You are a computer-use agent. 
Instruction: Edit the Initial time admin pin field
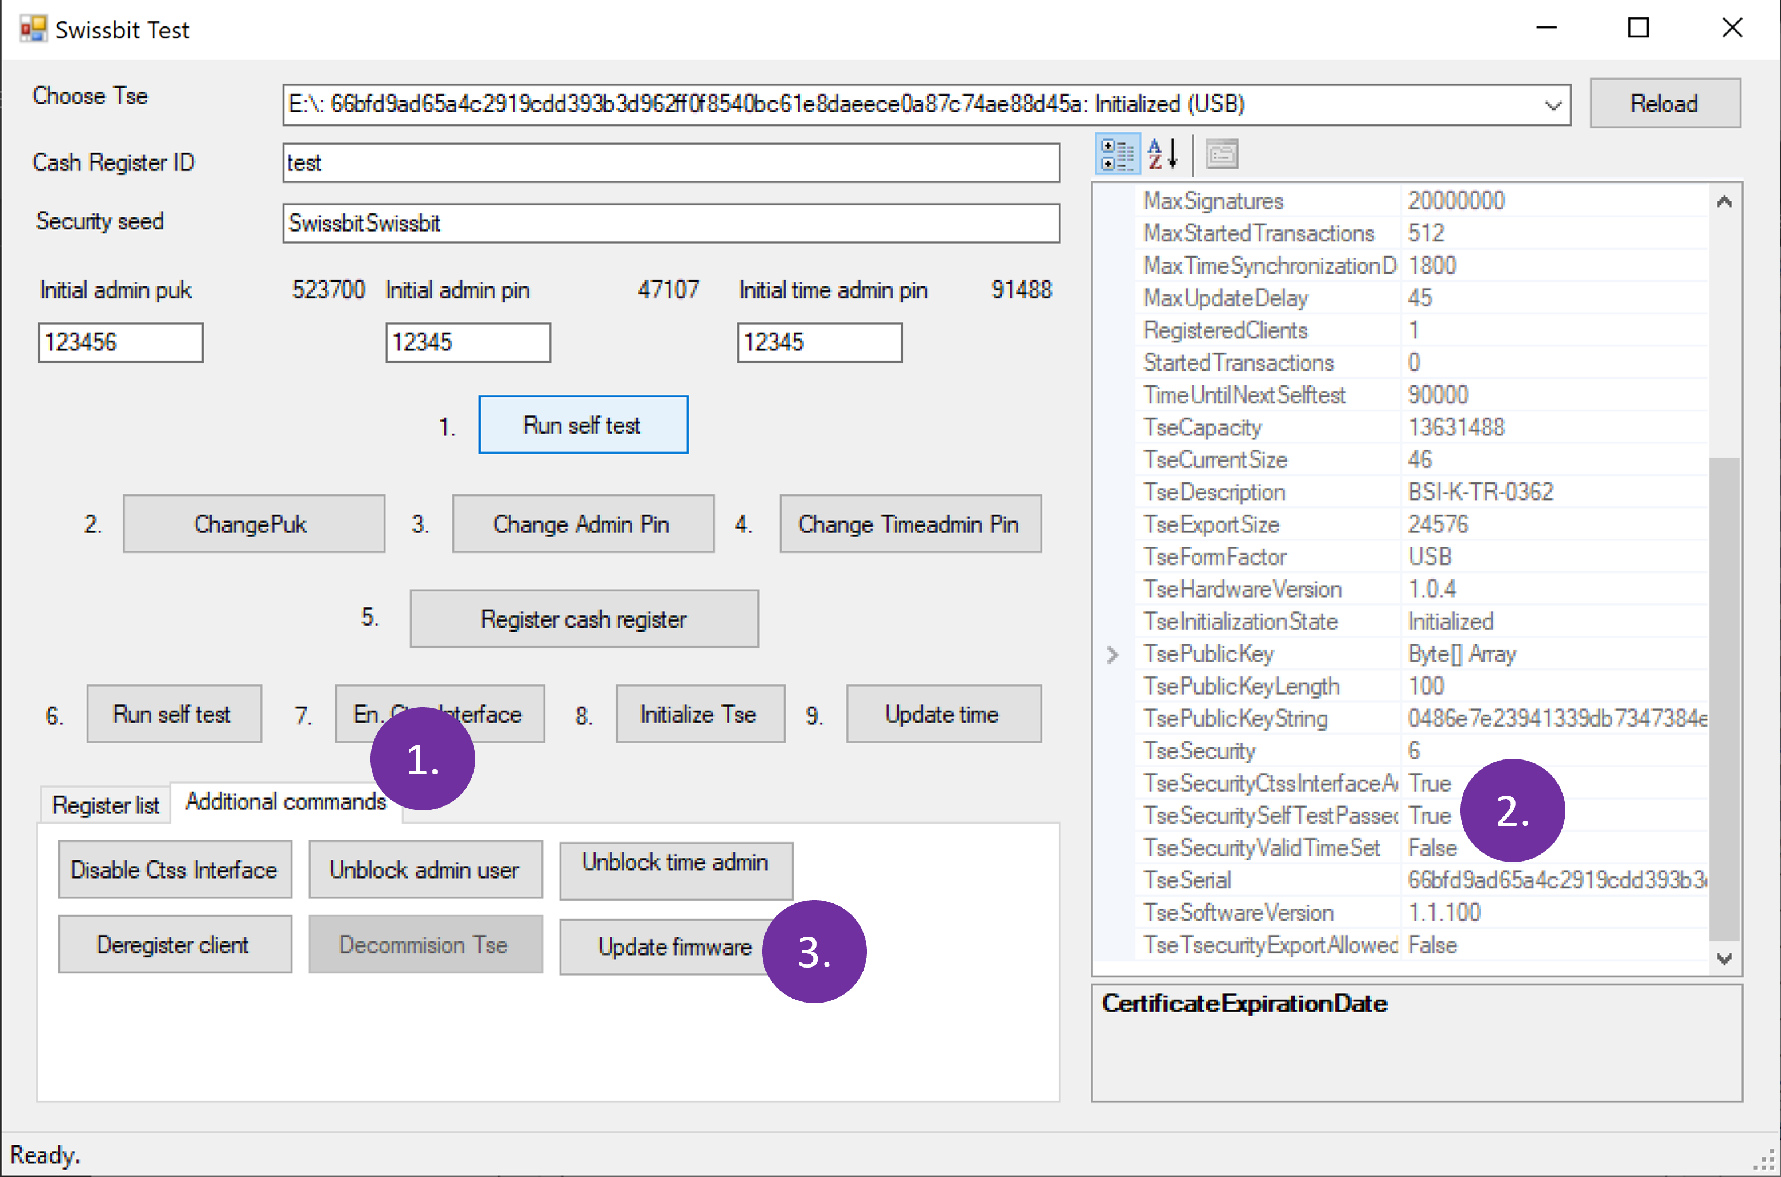(x=819, y=342)
